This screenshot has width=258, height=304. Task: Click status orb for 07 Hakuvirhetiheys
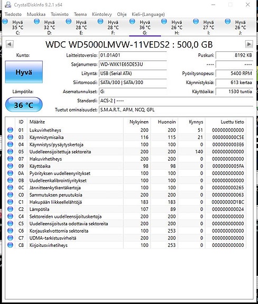(x=10, y=159)
